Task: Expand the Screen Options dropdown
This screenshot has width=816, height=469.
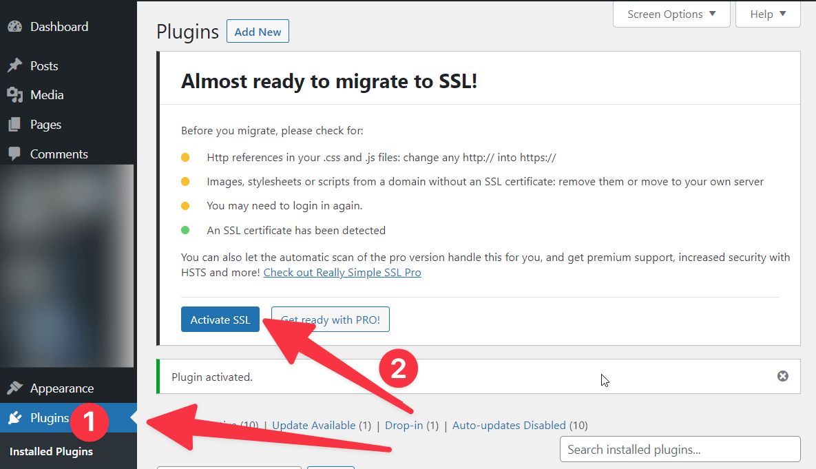Action: pyautogui.click(x=671, y=14)
